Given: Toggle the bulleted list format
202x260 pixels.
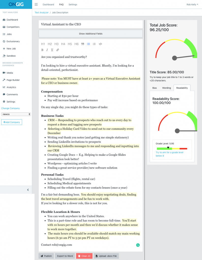Looking at the screenshot, I should click(88, 44).
